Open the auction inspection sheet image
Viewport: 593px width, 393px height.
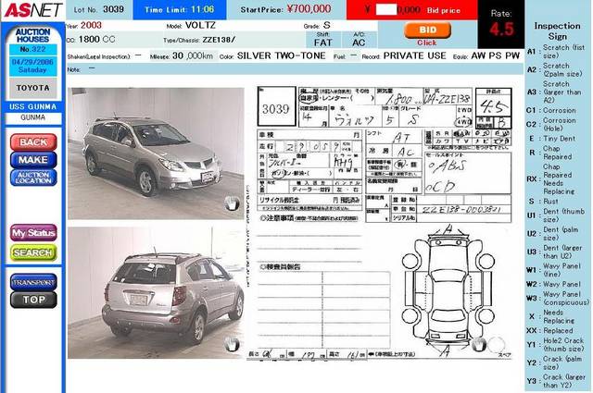click(x=380, y=223)
